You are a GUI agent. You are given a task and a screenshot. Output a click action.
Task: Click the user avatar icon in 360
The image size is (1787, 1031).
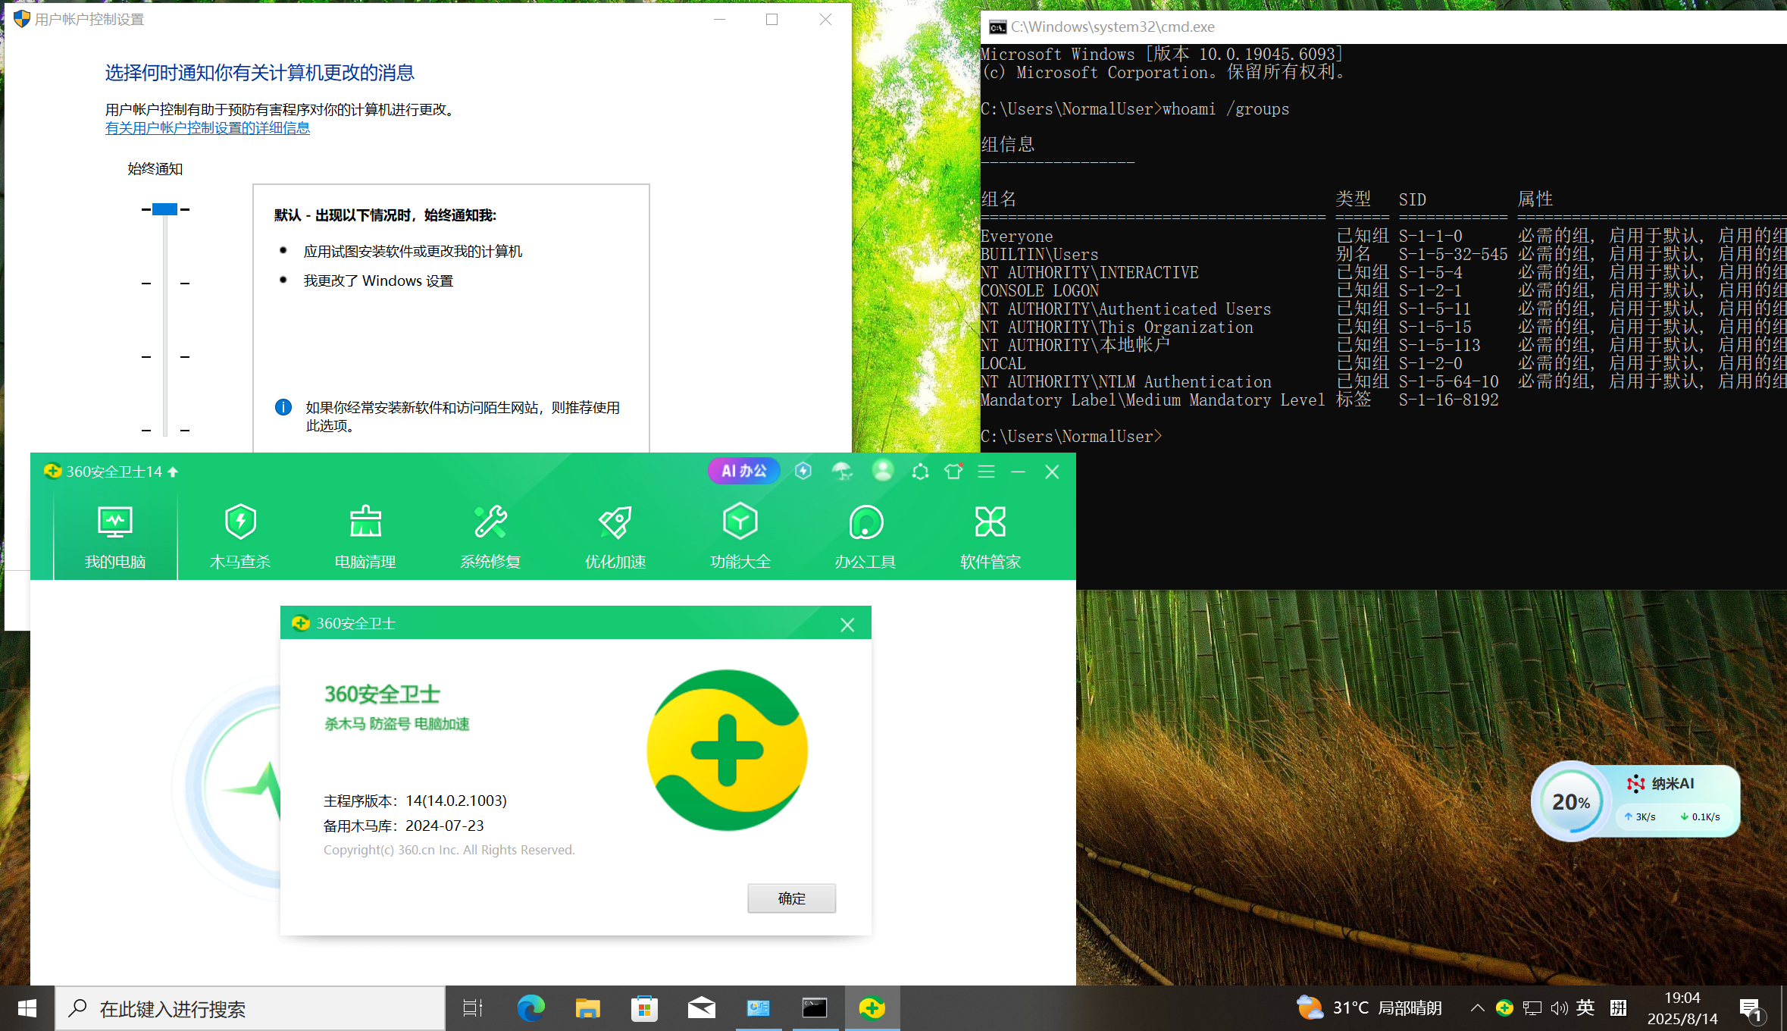click(882, 471)
